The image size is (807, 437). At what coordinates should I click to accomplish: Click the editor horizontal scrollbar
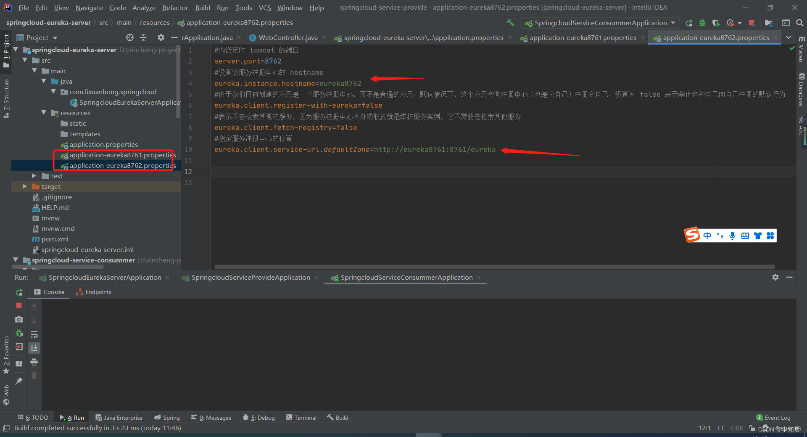(x=494, y=267)
